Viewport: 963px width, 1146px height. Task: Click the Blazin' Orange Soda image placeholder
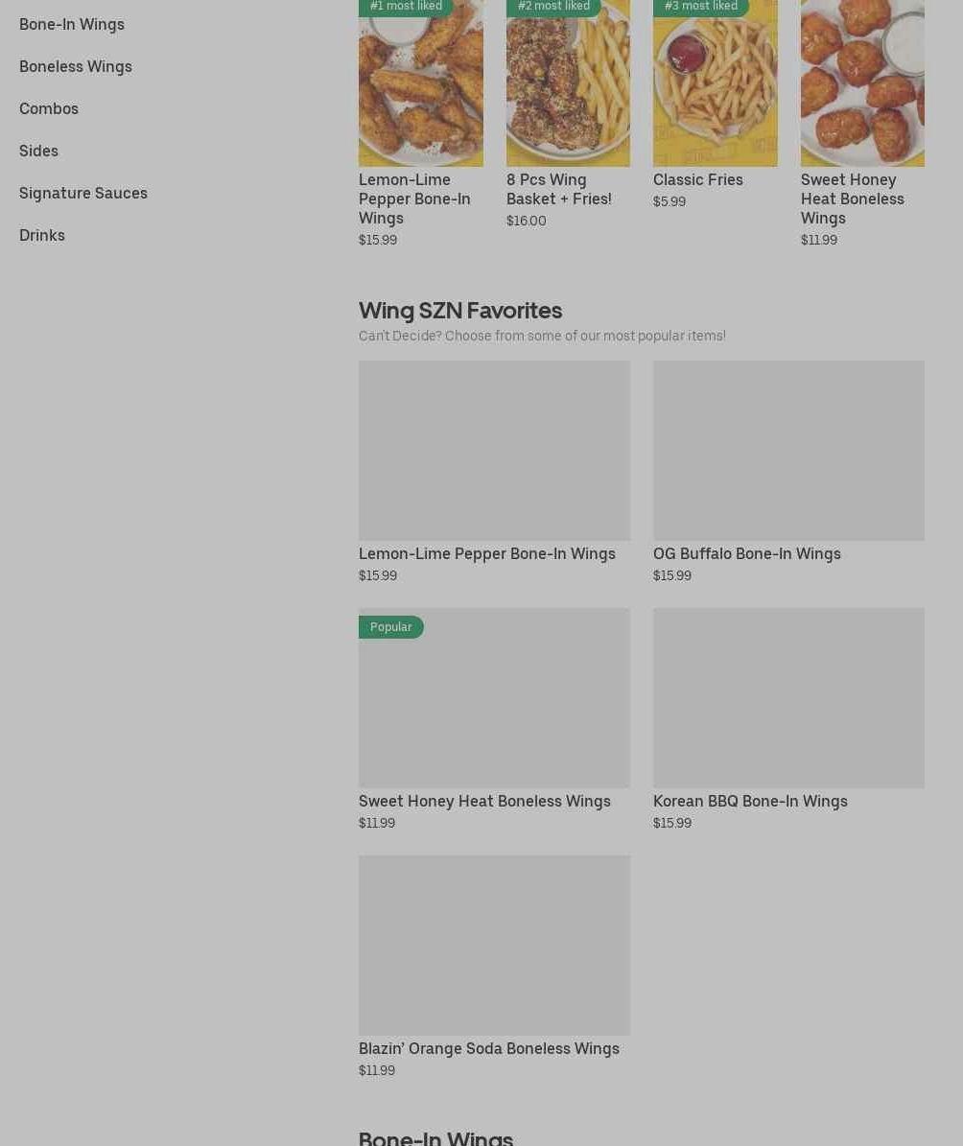(494, 945)
